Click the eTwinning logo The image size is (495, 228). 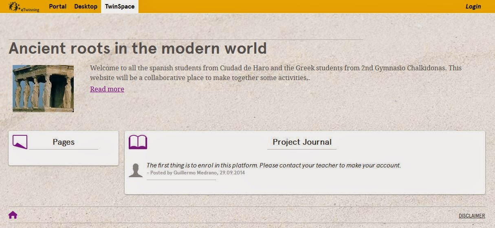pos(24,7)
